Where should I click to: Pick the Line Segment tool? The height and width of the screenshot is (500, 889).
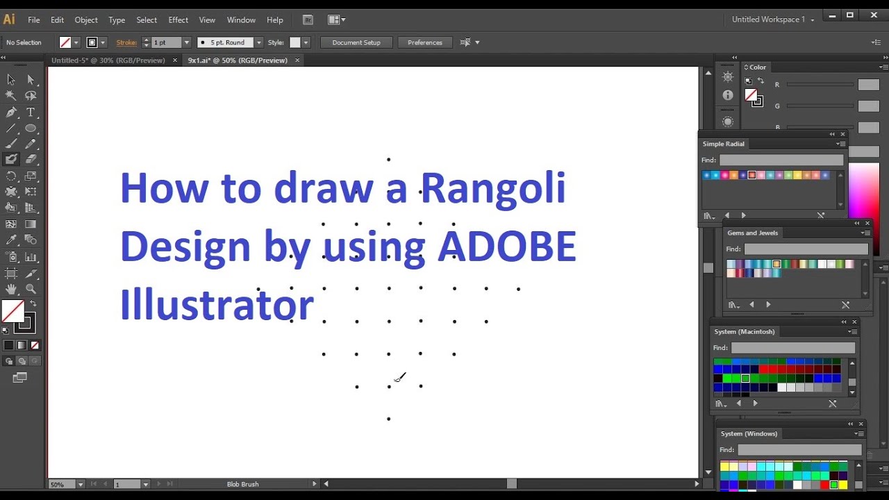[11, 128]
